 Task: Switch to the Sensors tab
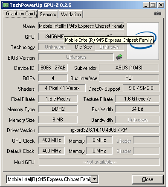coord(48,14)
